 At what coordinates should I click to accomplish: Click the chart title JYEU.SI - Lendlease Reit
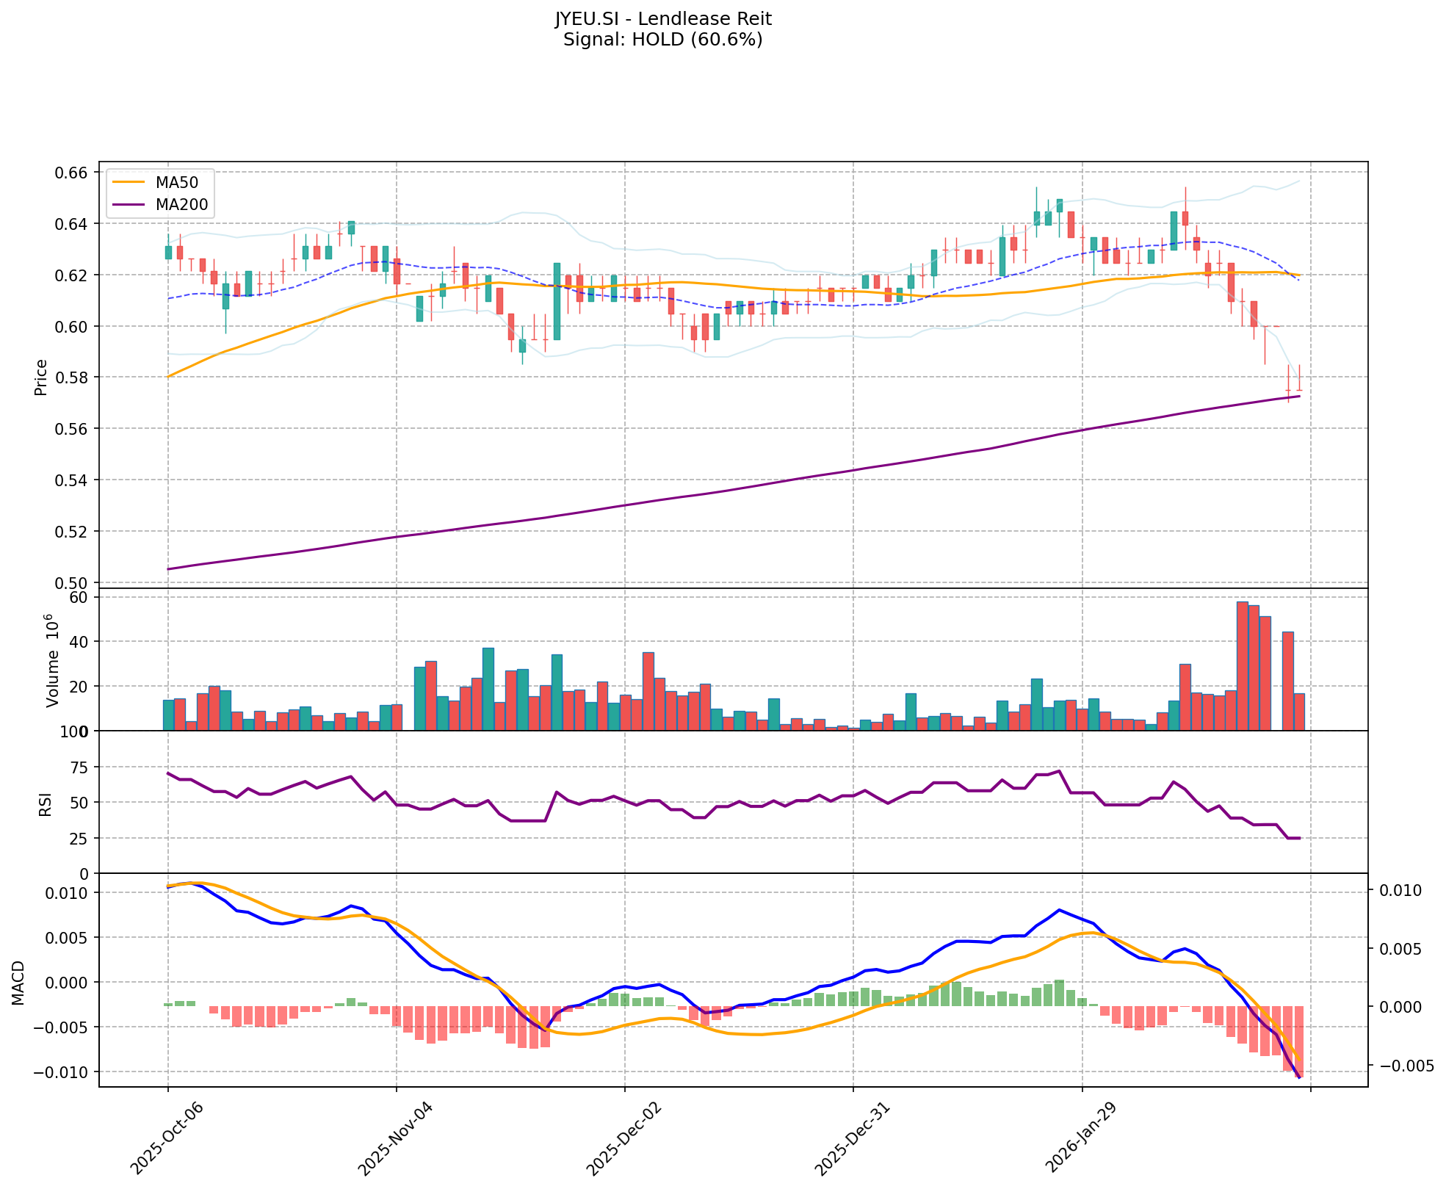coord(662,18)
